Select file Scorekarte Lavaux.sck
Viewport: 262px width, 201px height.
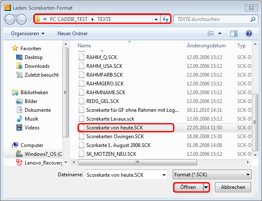pos(110,119)
